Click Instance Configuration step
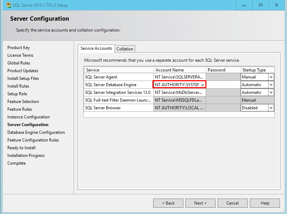 coord(28,117)
